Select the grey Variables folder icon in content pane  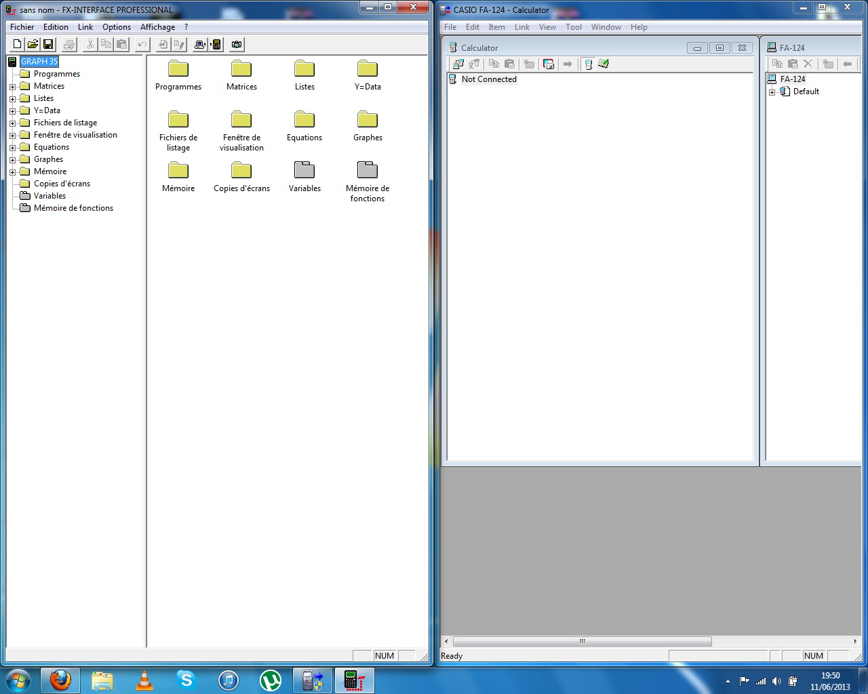(x=304, y=170)
